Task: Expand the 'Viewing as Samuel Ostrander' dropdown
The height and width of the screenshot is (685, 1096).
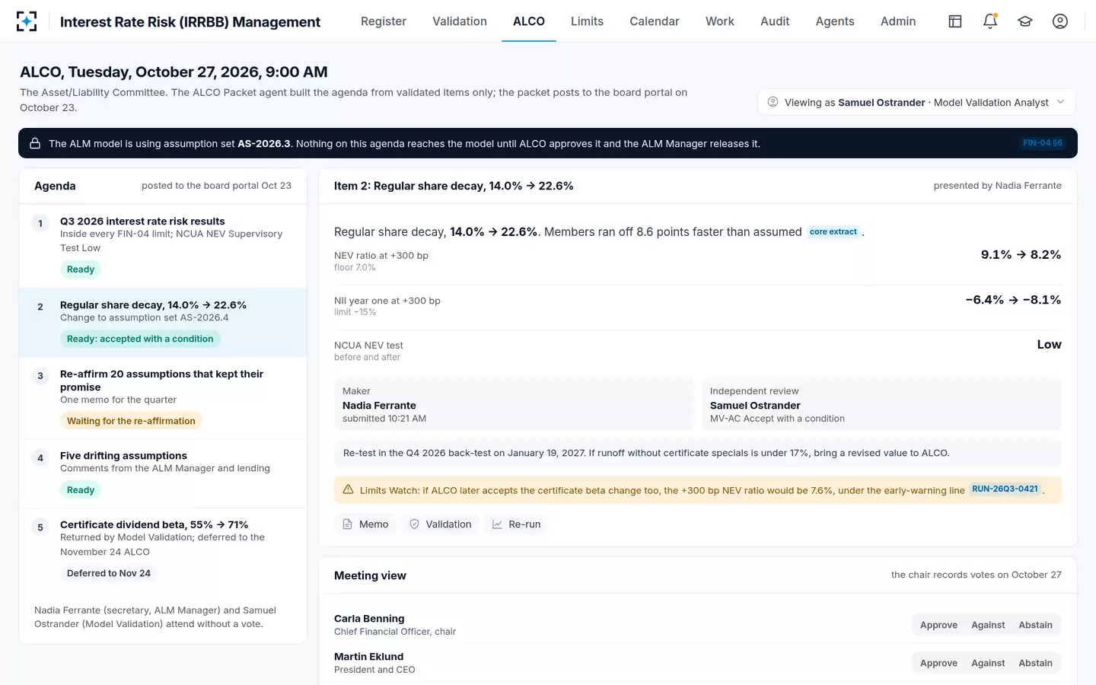Action: pyautogui.click(x=916, y=102)
